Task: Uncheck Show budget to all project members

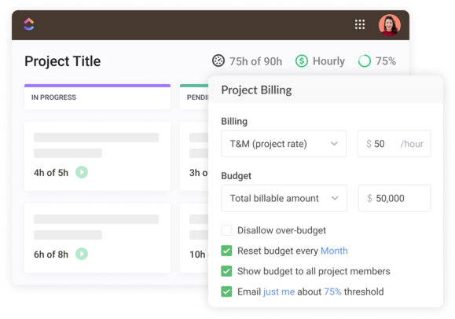Action: coord(226,271)
